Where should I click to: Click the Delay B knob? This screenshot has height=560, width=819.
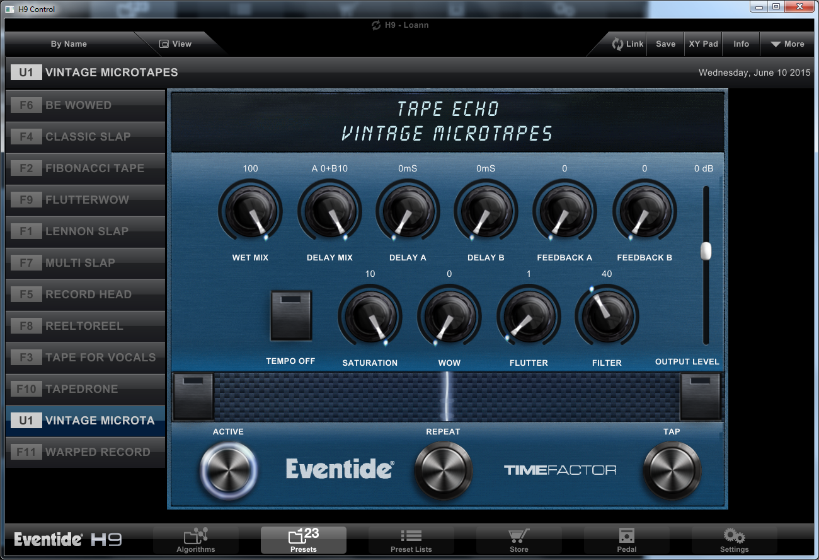tap(486, 211)
